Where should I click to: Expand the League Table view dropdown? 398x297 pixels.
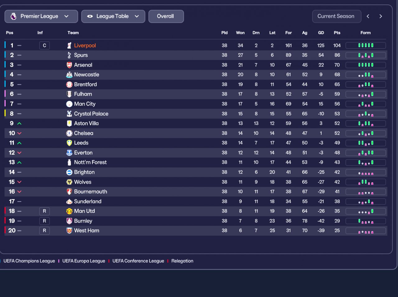click(113, 16)
